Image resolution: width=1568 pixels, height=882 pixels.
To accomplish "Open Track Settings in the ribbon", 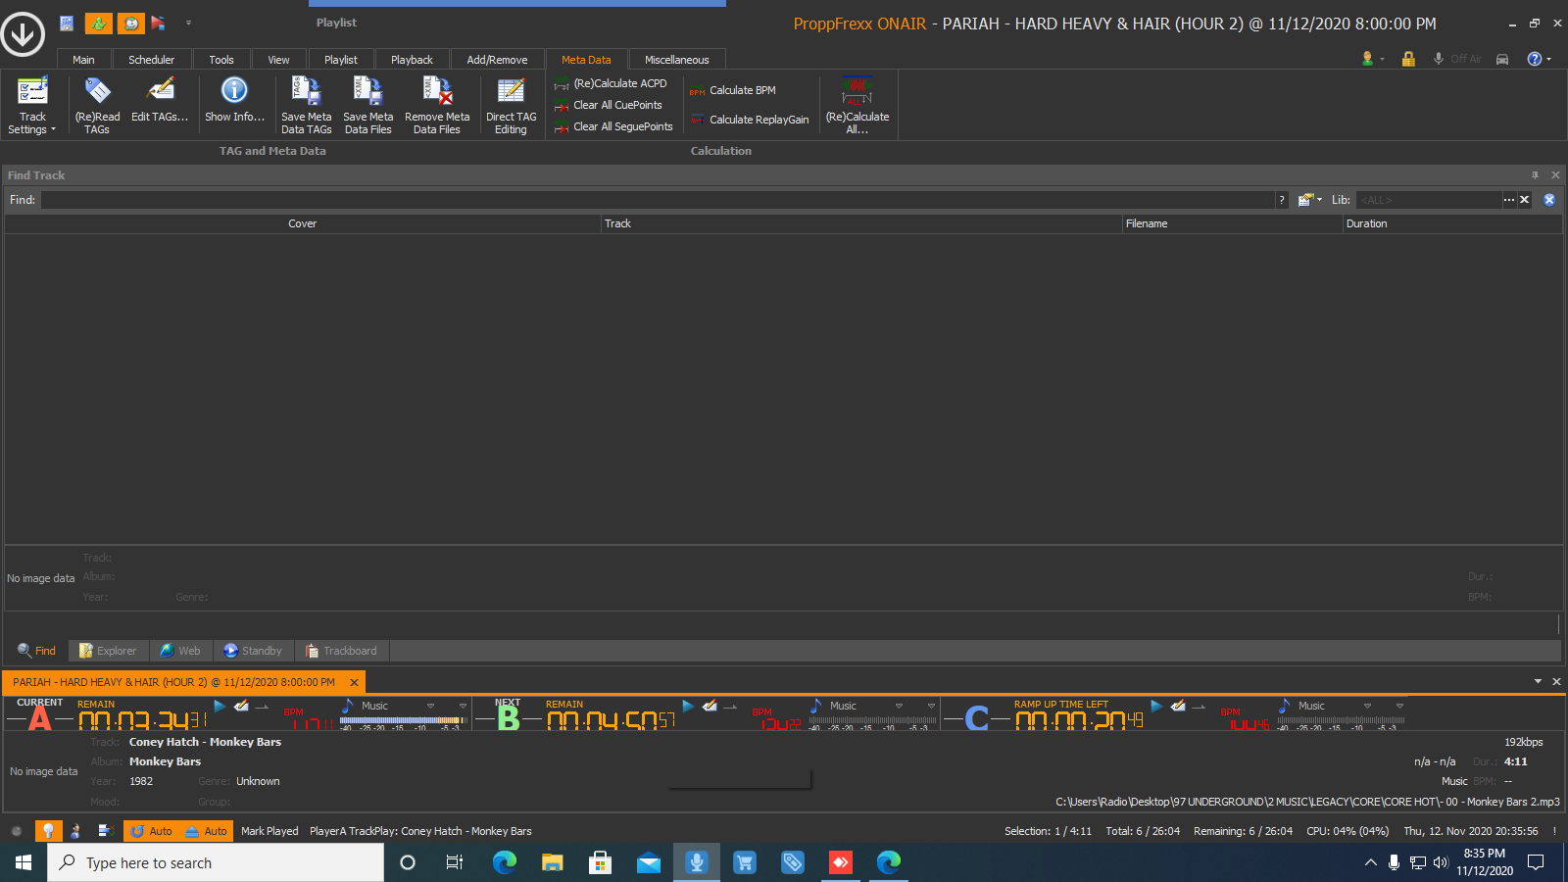I will (x=32, y=105).
